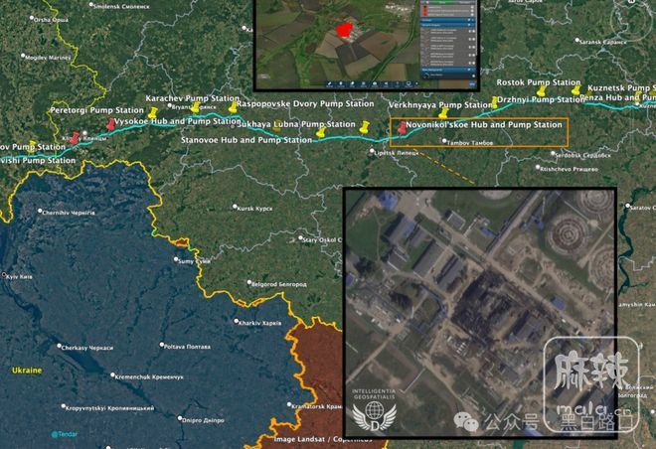
Task: Click the yellow pin at Drzhnyi Pump Station
Action: tap(494, 101)
